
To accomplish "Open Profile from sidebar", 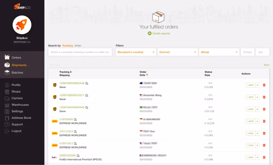I will point(16,85).
